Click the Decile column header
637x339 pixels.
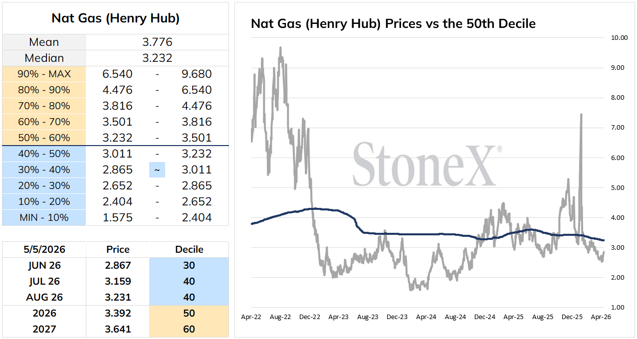pyautogui.click(x=189, y=249)
